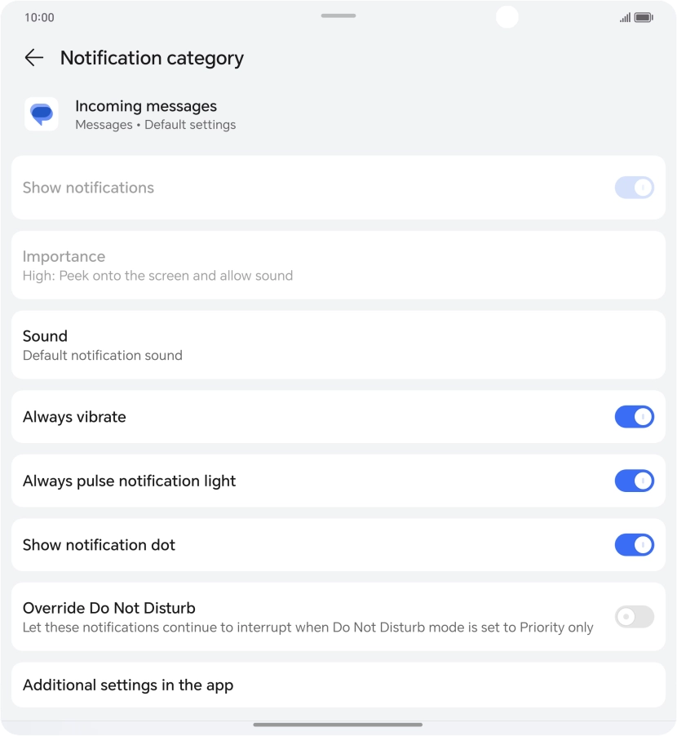Image resolution: width=677 pixels, height=736 pixels.
Task: Tap the top drag handle pill
Action: (x=338, y=16)
